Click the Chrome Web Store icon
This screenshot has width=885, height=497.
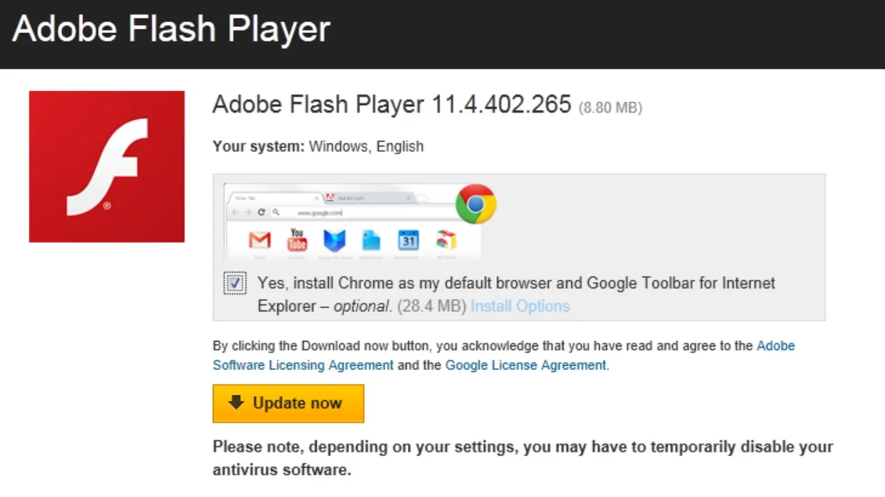click(446, 240)
